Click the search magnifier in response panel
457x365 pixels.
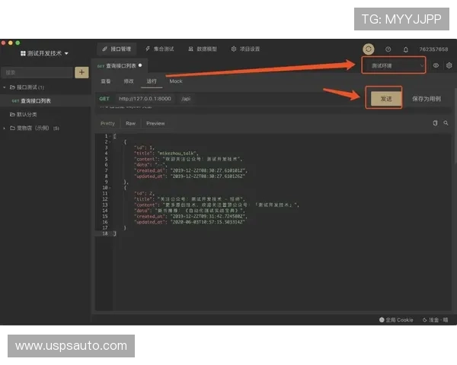[x=446, y=122]
